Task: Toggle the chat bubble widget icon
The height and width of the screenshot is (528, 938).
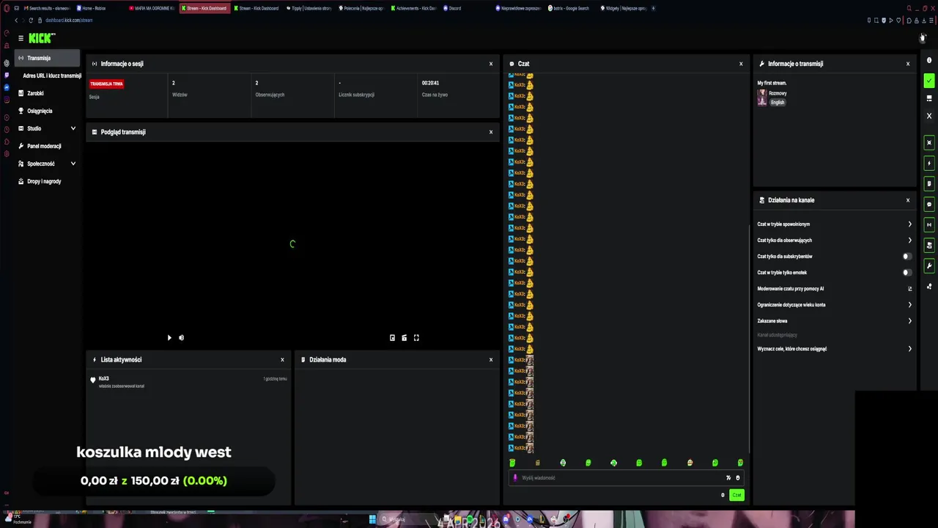Action: (x=929, y=205)
